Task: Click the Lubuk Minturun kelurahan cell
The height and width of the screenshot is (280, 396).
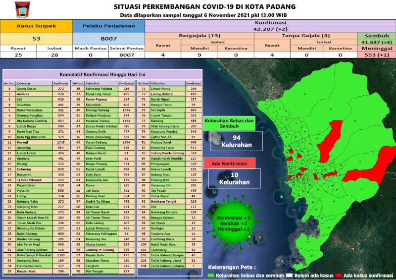Action: [x=101, y=228]
